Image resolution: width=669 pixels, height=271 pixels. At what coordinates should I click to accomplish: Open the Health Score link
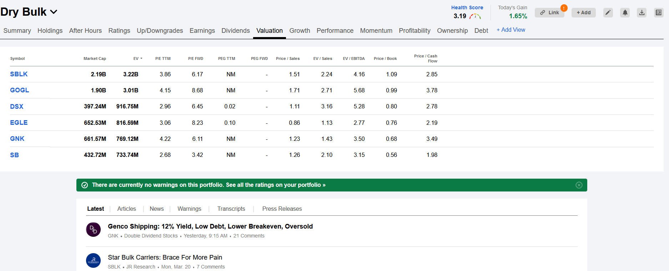pos(467,7)
